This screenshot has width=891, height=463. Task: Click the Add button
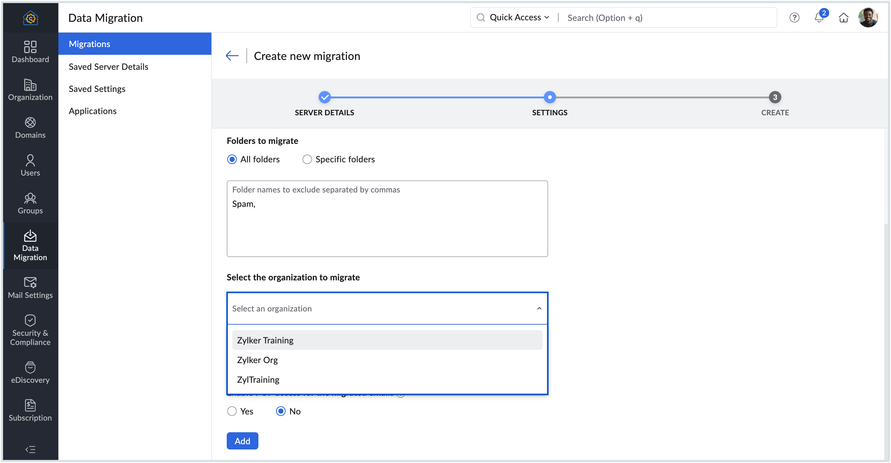point(242,441)
